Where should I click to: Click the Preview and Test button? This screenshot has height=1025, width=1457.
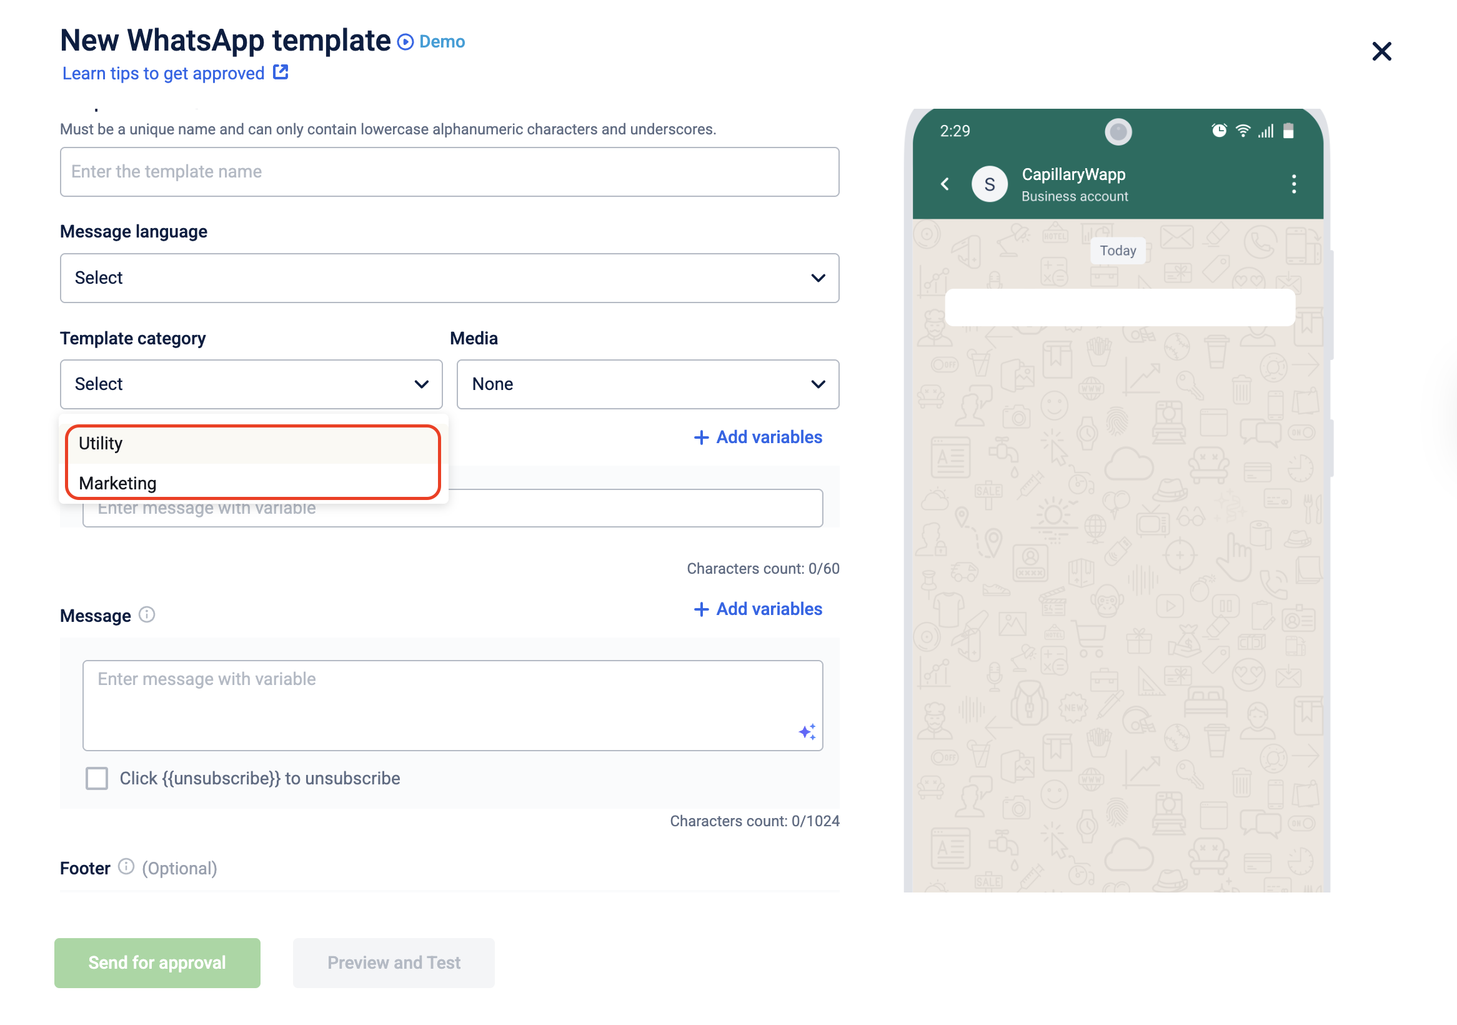tap(394, 962)
